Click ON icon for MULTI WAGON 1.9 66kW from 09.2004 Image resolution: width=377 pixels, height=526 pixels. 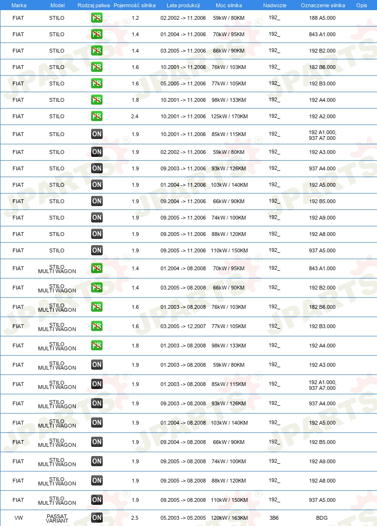pyautogui.click(x=96, y=442)
